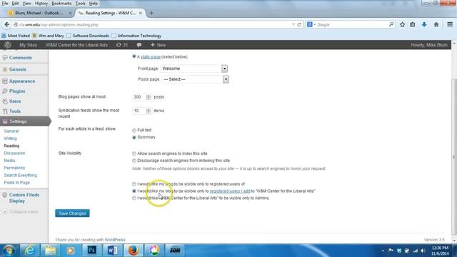The image size is (457, 257).
Task: Show hidden system tray icons
Action: pyautogui.click(x=383, y=251)
